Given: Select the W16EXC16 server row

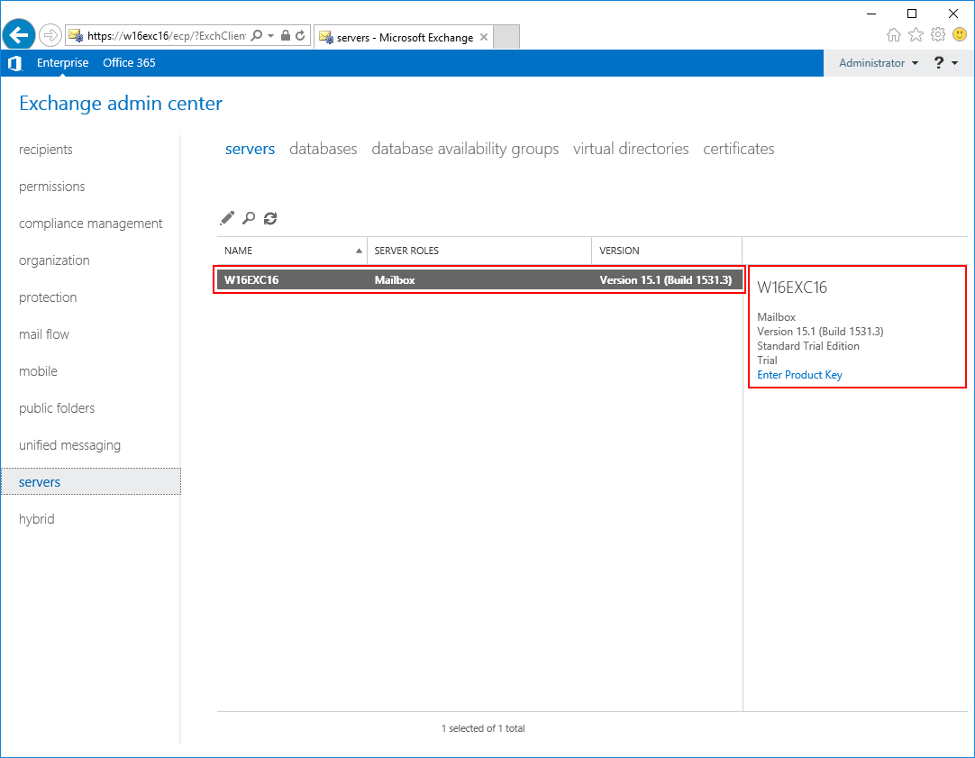Looking at the screenshot, I should [479, 279].
